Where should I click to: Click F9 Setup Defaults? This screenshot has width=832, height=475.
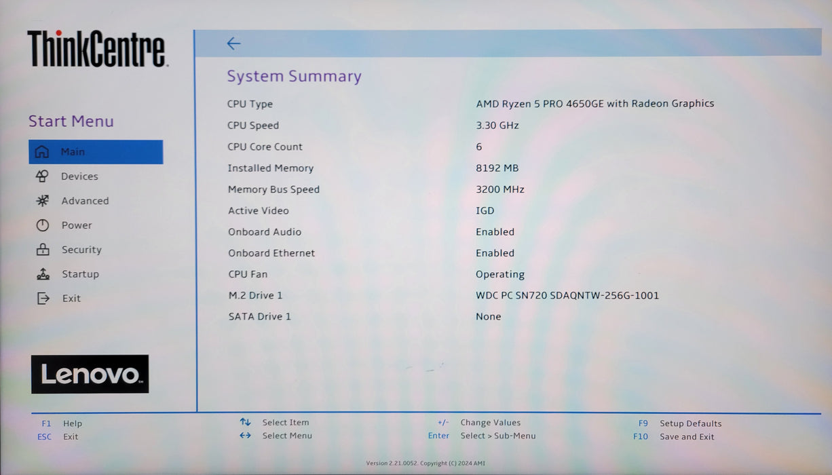[x=680, y=423]
